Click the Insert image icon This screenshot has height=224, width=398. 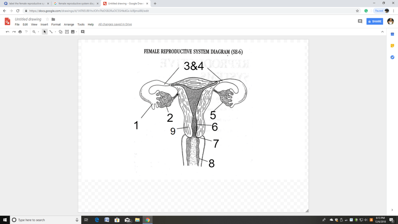pos(73,32)
